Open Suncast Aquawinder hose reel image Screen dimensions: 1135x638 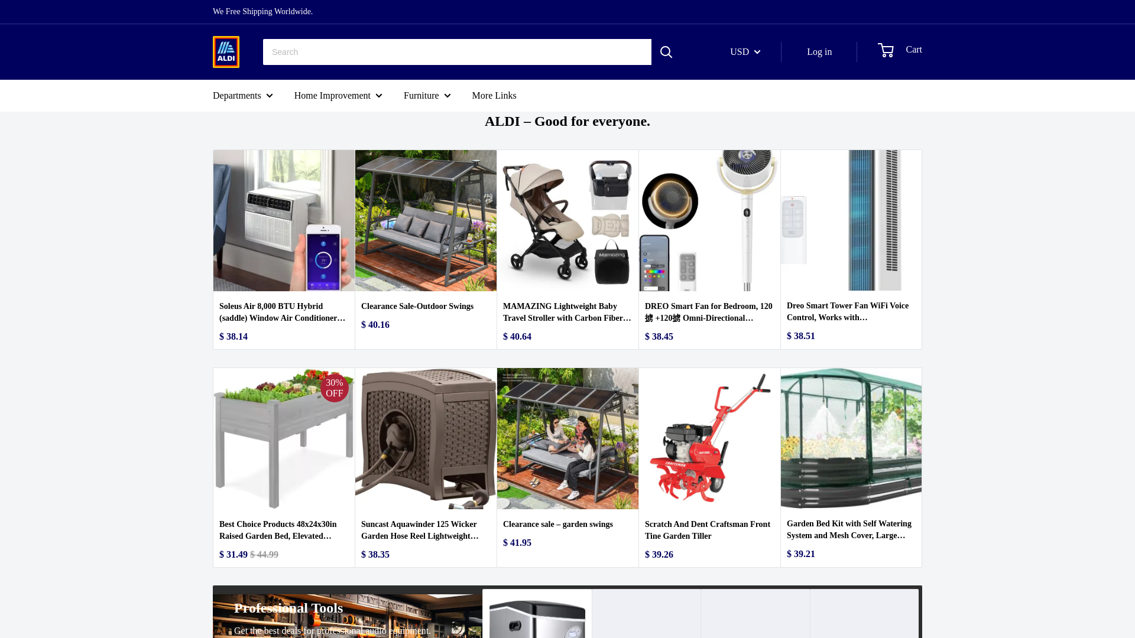tap(426, 438)
